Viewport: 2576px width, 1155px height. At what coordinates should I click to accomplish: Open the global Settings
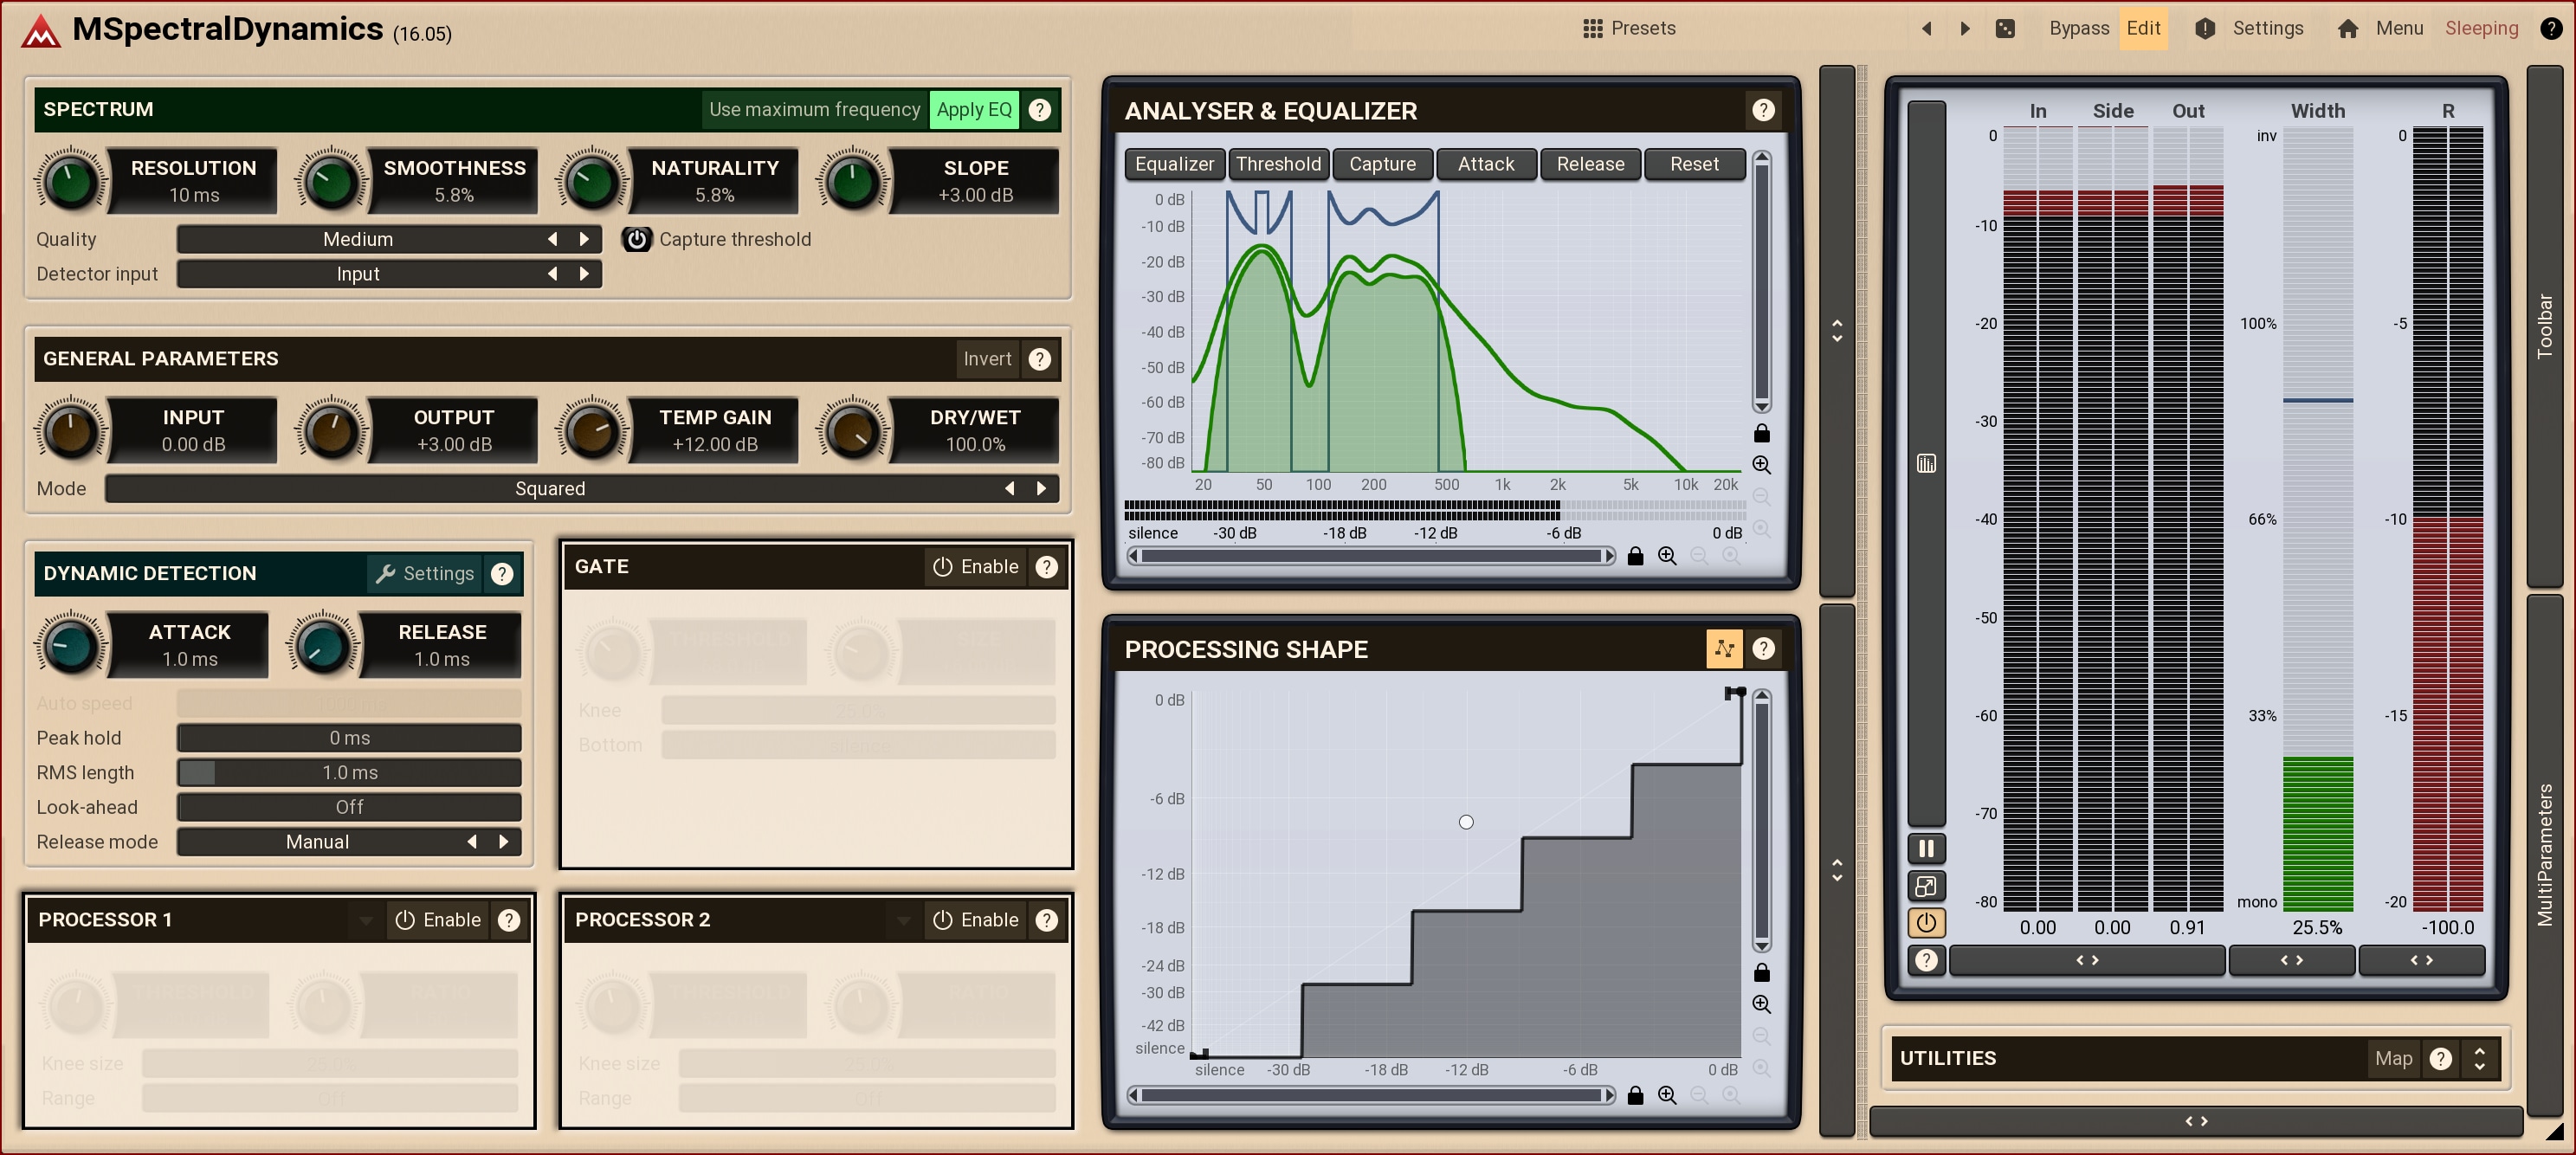[2249, 29]
